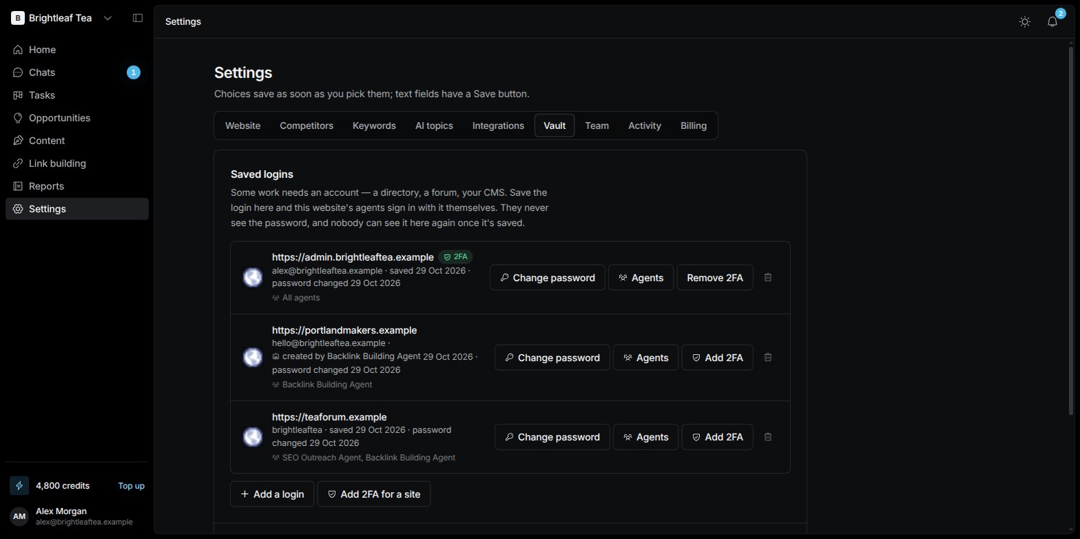Go to Home in the sidebar
This screenshot has width=1080, height=539.
pos(77,50)
